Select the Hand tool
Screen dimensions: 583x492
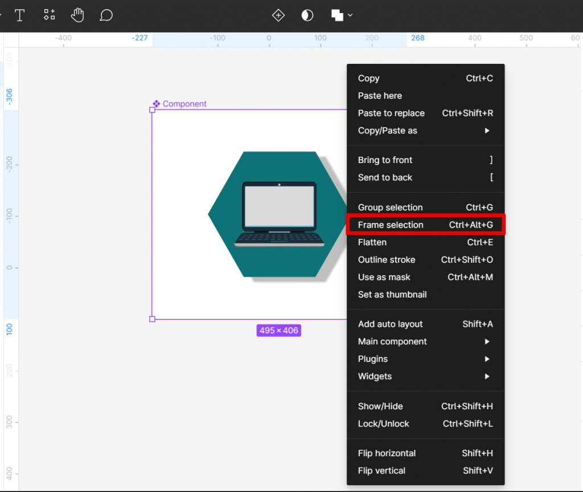tap(77, 15)
